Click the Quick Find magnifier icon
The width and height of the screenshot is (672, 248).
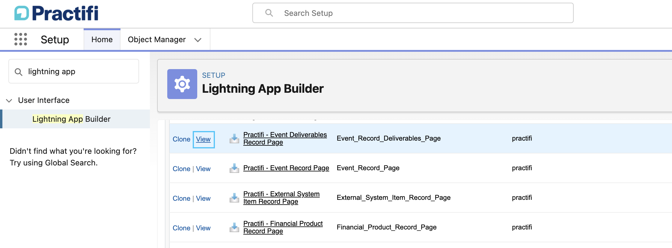tap(19, 72)
